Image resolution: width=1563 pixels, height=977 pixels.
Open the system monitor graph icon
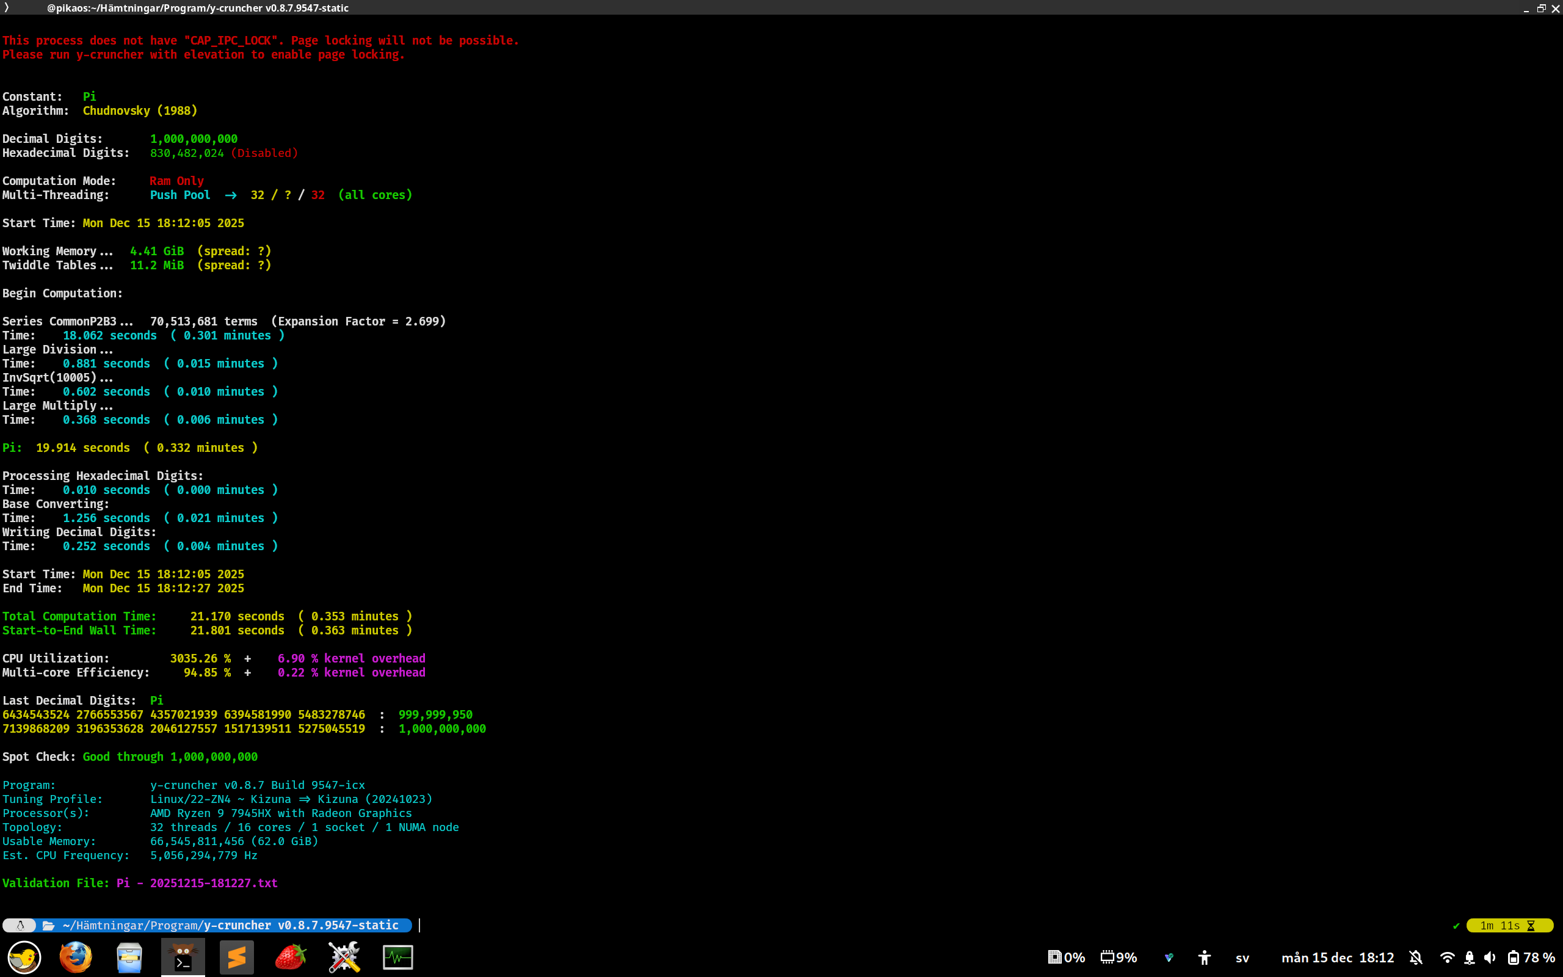click(x=397, y=957)
